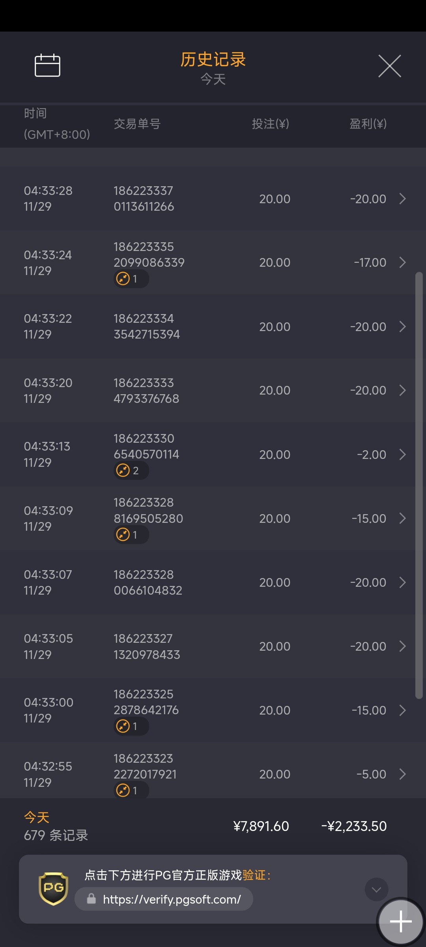This screenshot has height=947, width=426.
Task: Expand details for the 04:33:28 record
Action: (402, 198)
